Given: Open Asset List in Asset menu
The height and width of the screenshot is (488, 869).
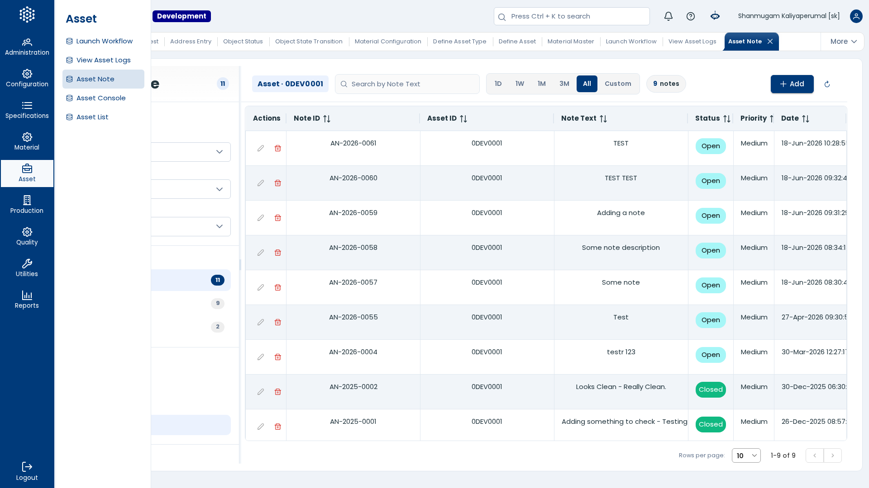Looking at the screenshot, I should pos(103,117).
